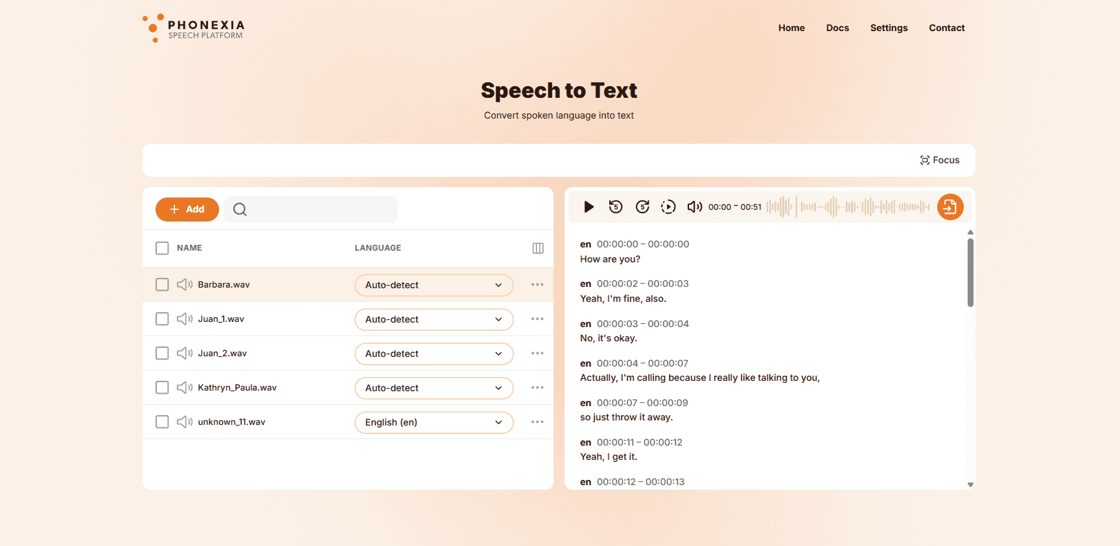Export the transcript with orange button
The image size is (1120, 546).
950,207
